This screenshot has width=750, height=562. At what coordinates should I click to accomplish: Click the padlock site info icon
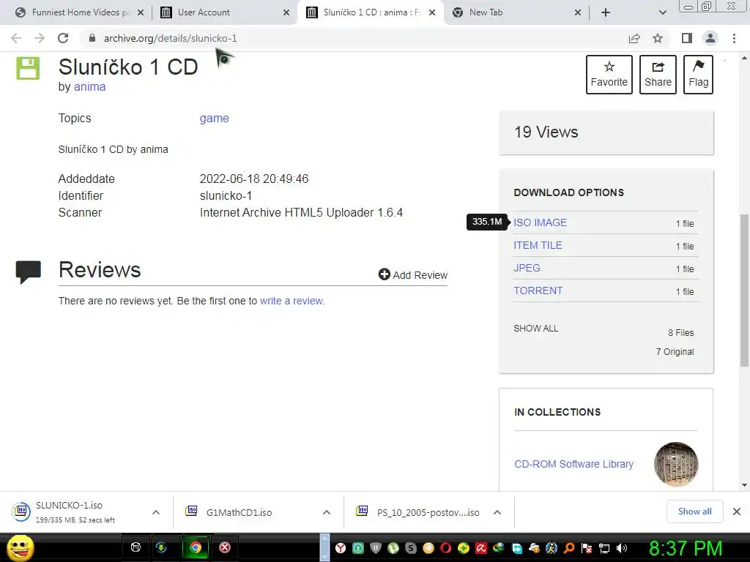[x=92, y=38]
